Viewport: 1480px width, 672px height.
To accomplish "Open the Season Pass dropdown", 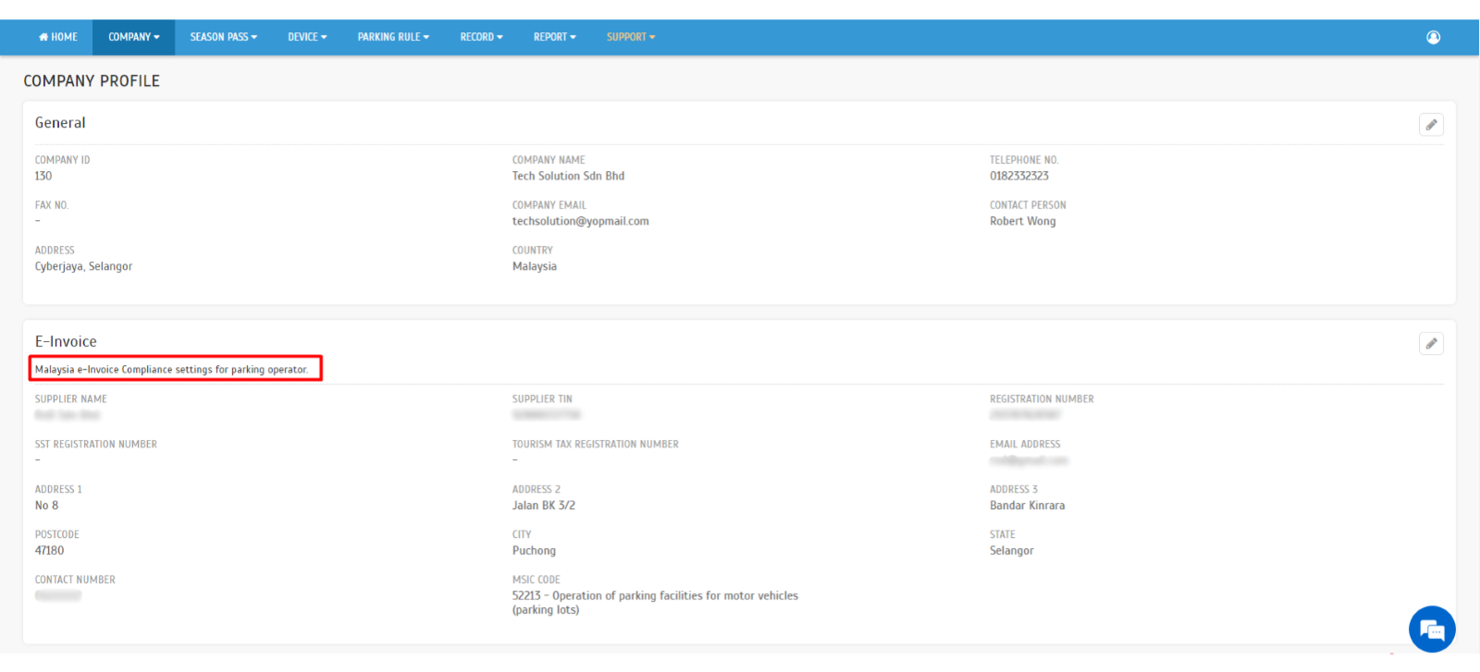I will 223,37.
